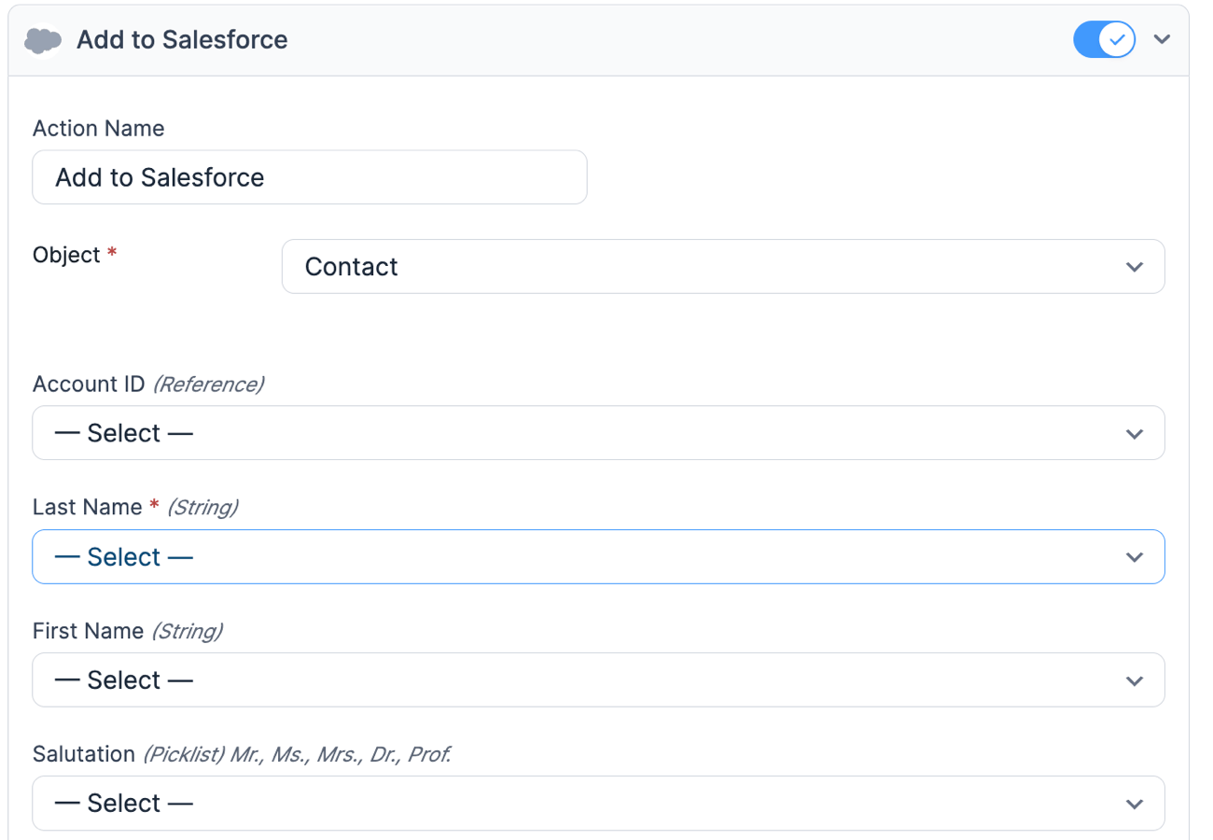Screen dimensions: 1213x840
Task: Click the Salesforce cloud icon
Action: point(43,40)
